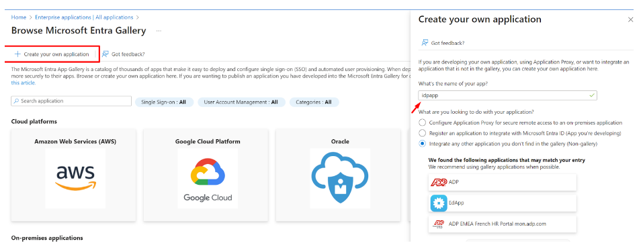The width and height of the screenshot is (643, 247).
Task: Open the Google Cloud Platform logo tile
Action: tap(208, 178)
